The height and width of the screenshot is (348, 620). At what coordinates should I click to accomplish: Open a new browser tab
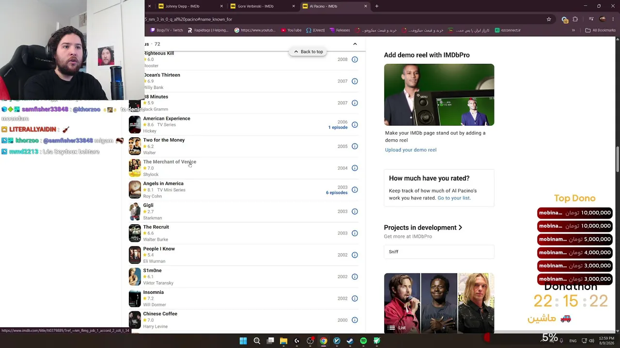click(x=376, y=6)
